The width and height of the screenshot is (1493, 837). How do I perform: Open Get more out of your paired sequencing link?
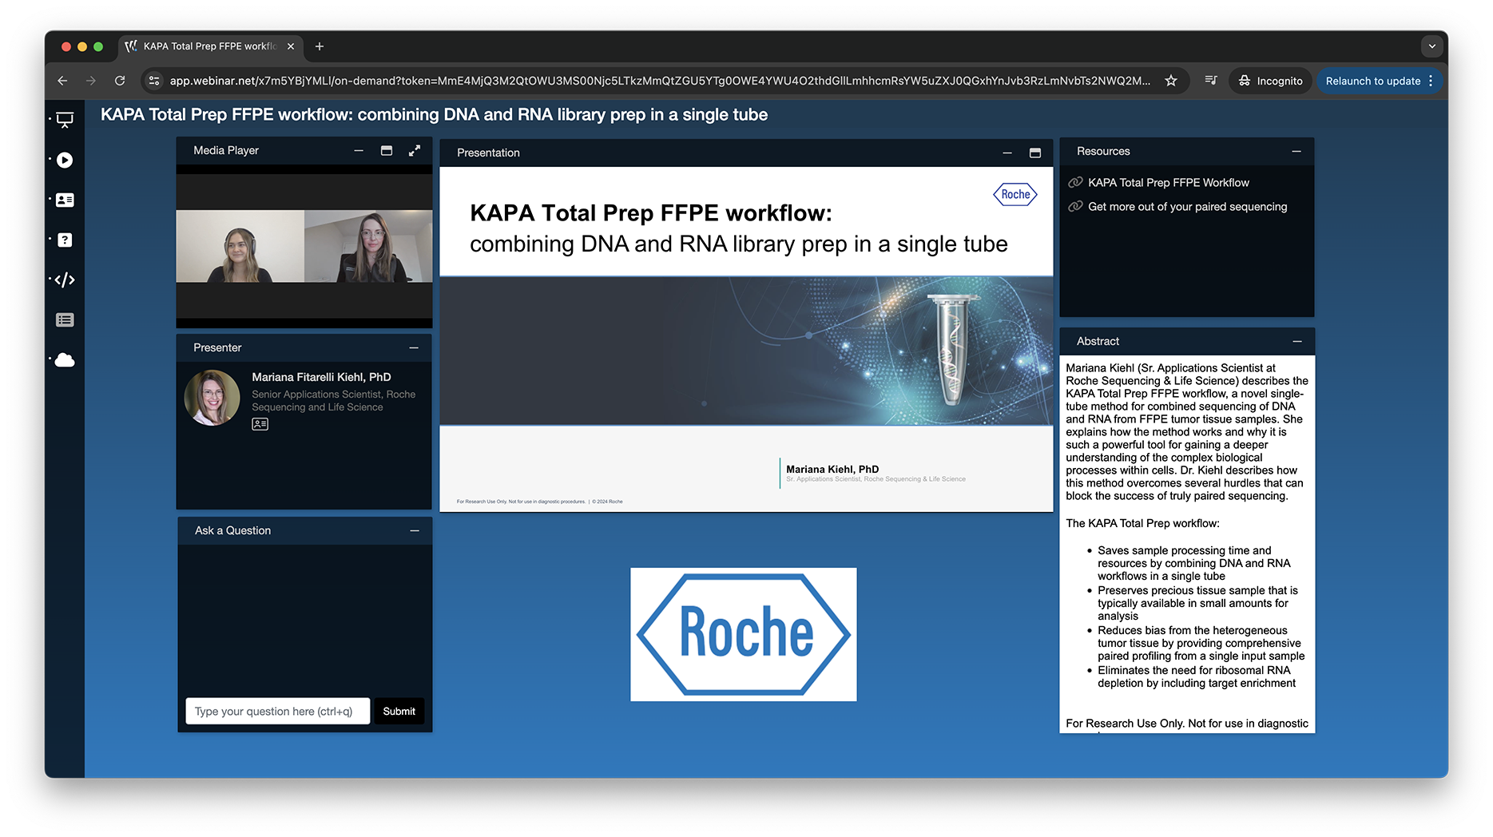point(1187,207)
